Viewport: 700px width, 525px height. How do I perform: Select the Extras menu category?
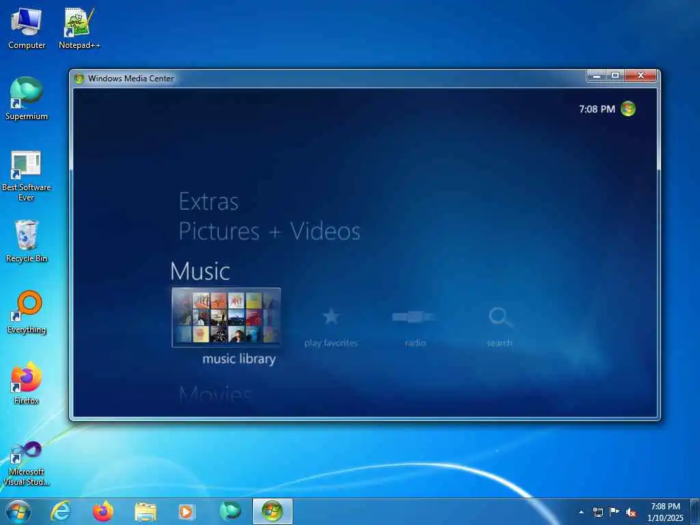coord(208,202)
